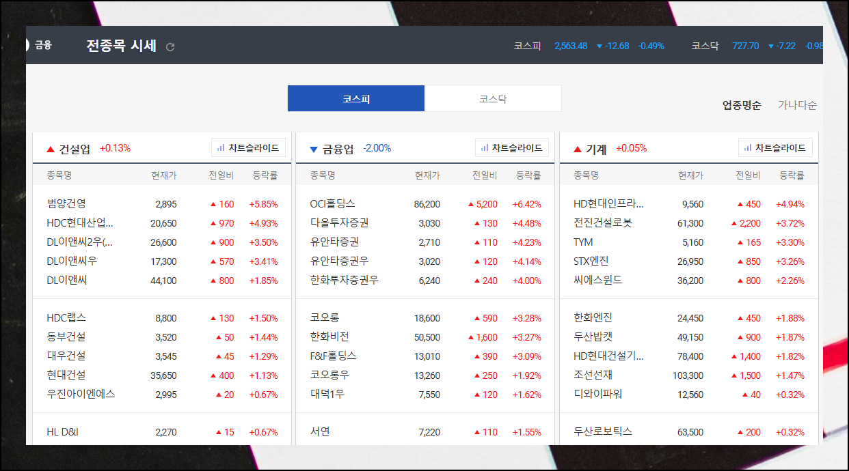Click the refresh icon next to 전종목 시세

pyautogui.click(x=171, y=47)
